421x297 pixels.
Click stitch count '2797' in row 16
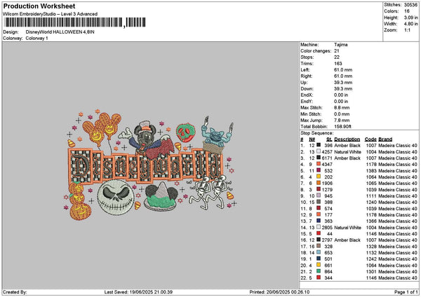(327, 240)
